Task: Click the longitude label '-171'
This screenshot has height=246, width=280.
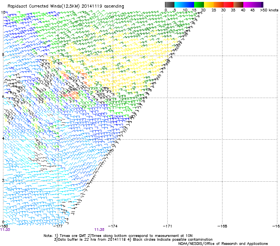Action: click(167, 226)
